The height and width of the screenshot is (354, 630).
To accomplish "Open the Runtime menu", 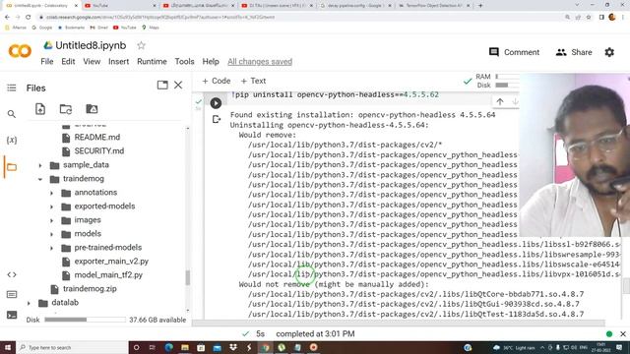I will coord(152,62).
